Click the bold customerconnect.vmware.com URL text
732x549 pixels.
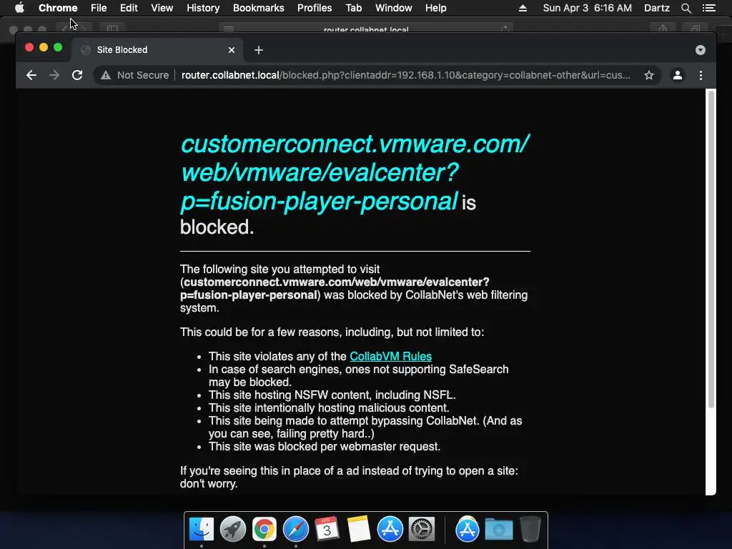pos(335,289)
